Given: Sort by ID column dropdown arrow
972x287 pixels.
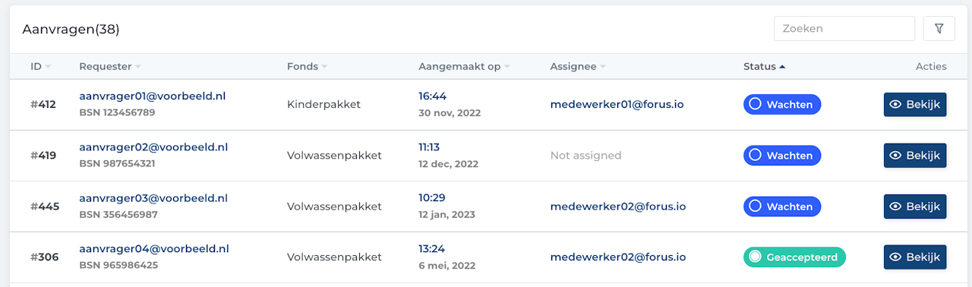Looking at the screenshot, I should 49,67.
